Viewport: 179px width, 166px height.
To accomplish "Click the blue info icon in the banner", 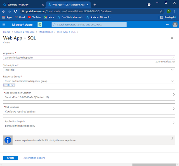I will [x=8, y=140].
